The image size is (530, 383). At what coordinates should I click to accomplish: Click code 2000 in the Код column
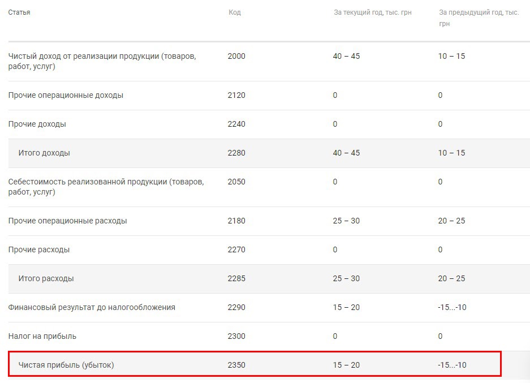point(236,56)
